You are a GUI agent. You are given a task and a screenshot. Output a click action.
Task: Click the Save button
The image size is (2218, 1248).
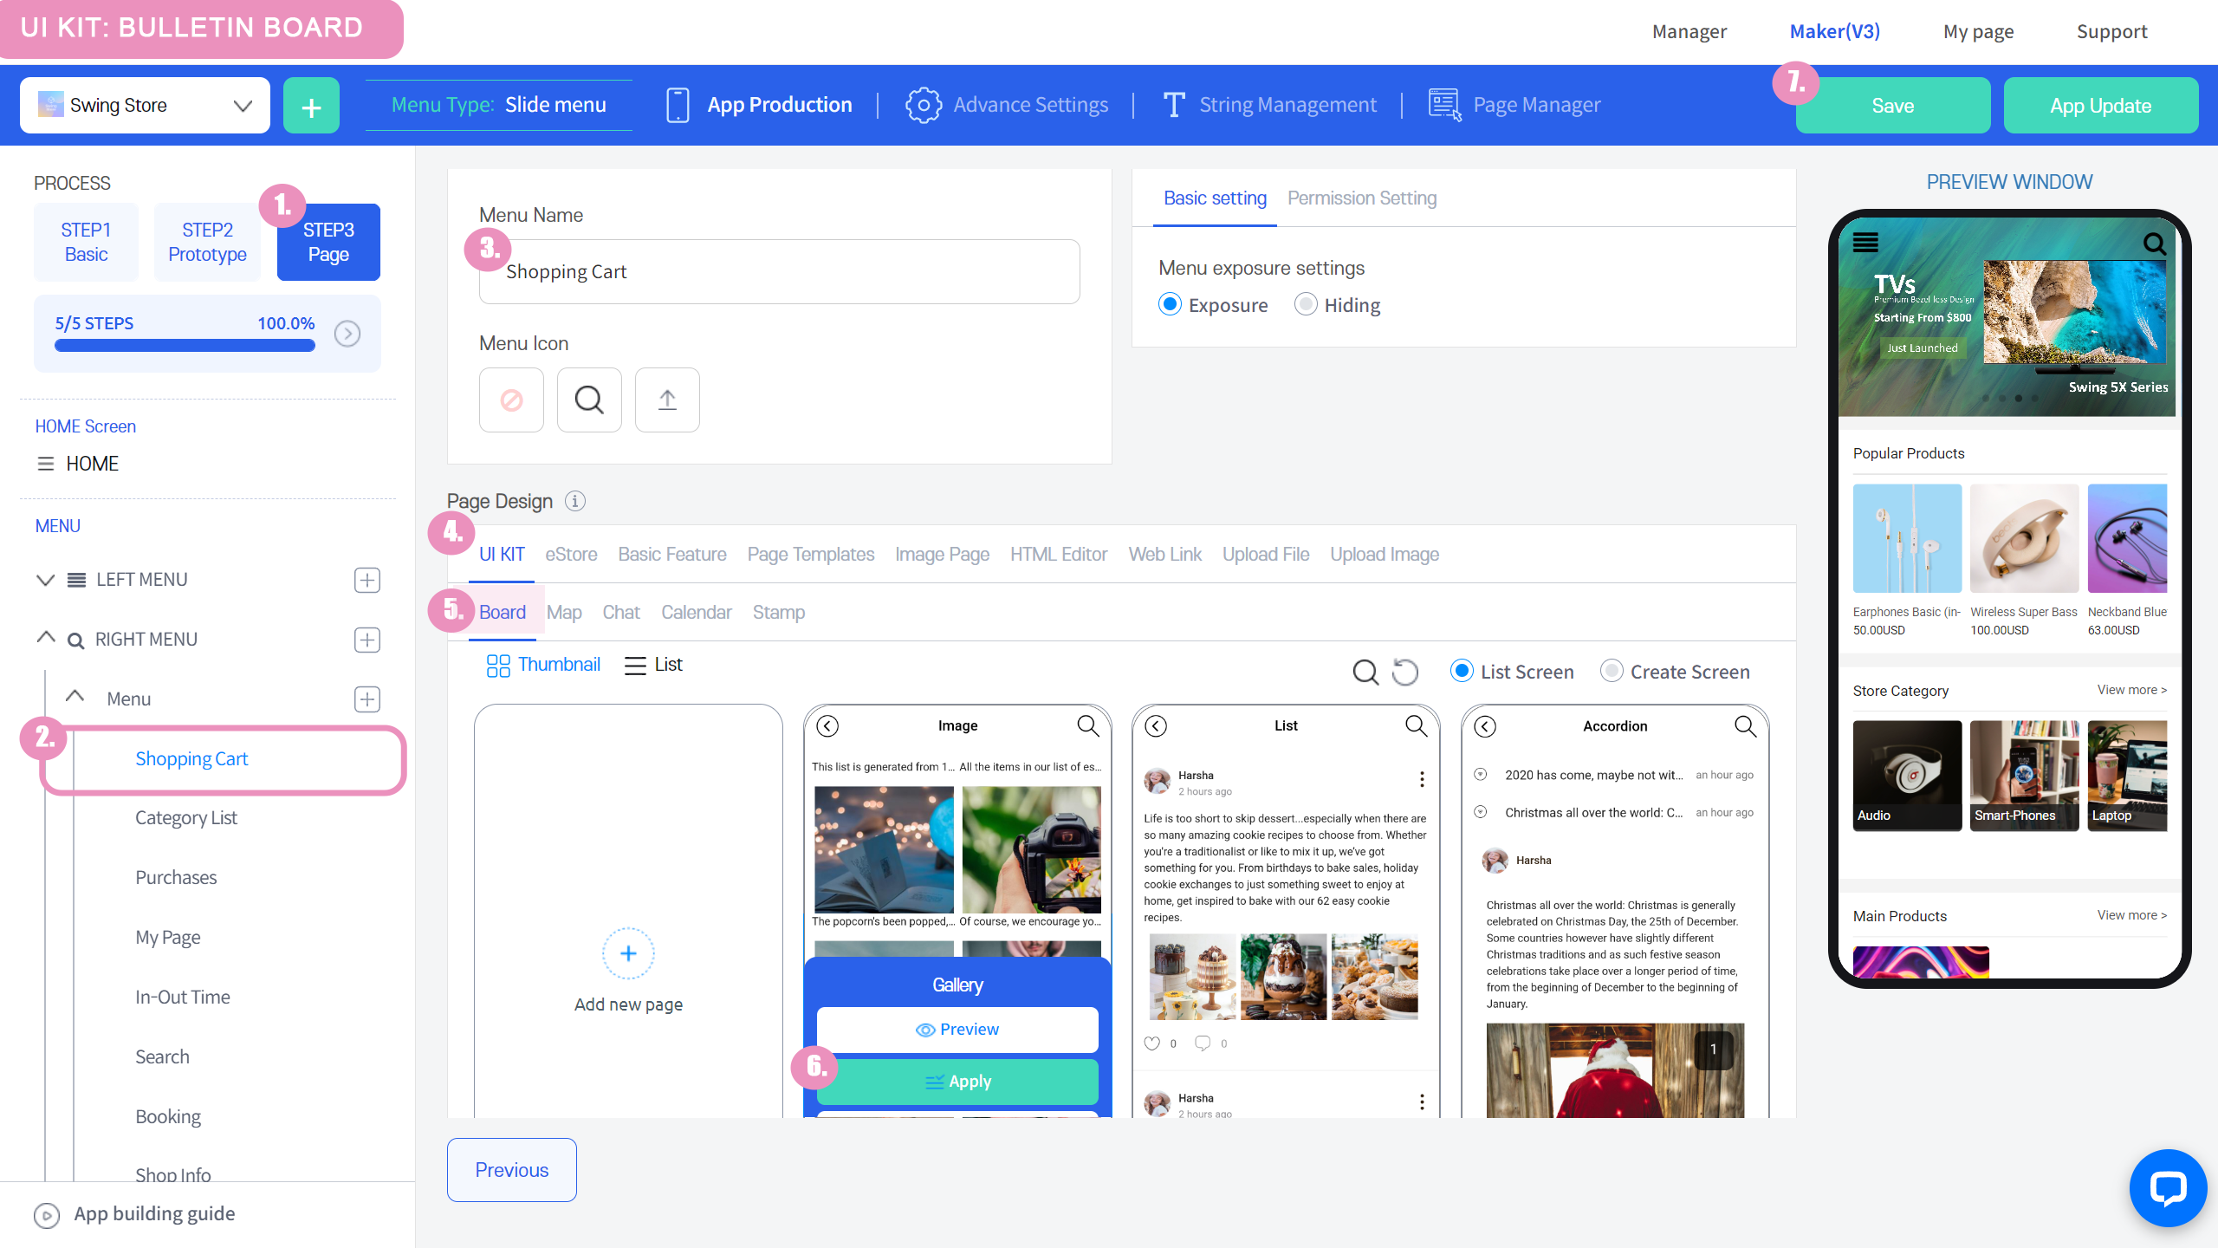1892,106
